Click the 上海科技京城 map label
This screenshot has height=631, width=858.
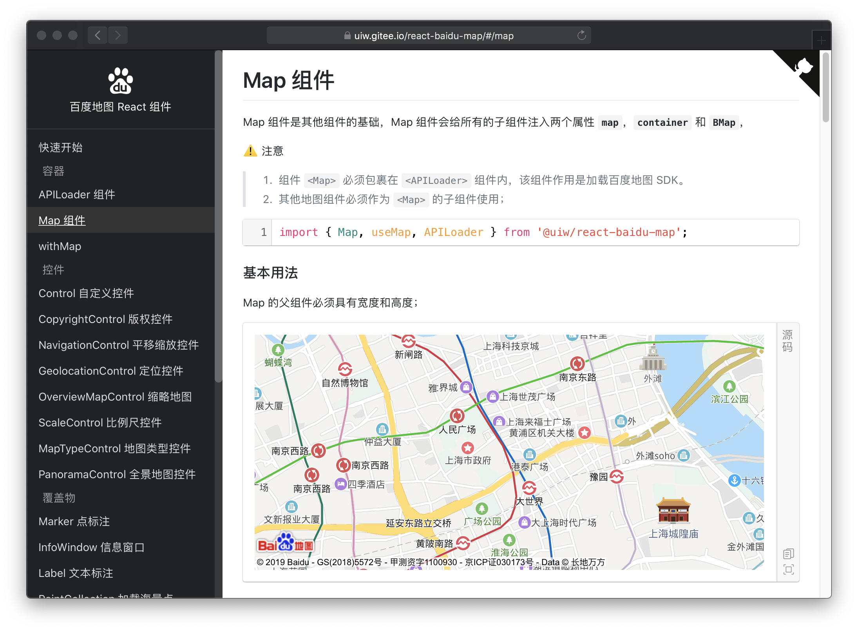click(511, 346)
